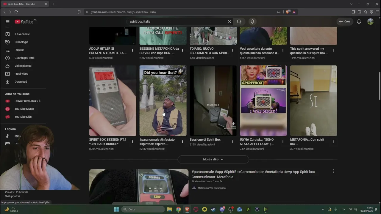Open options for 'IRYNA Zarutska' short

[283, 142]
